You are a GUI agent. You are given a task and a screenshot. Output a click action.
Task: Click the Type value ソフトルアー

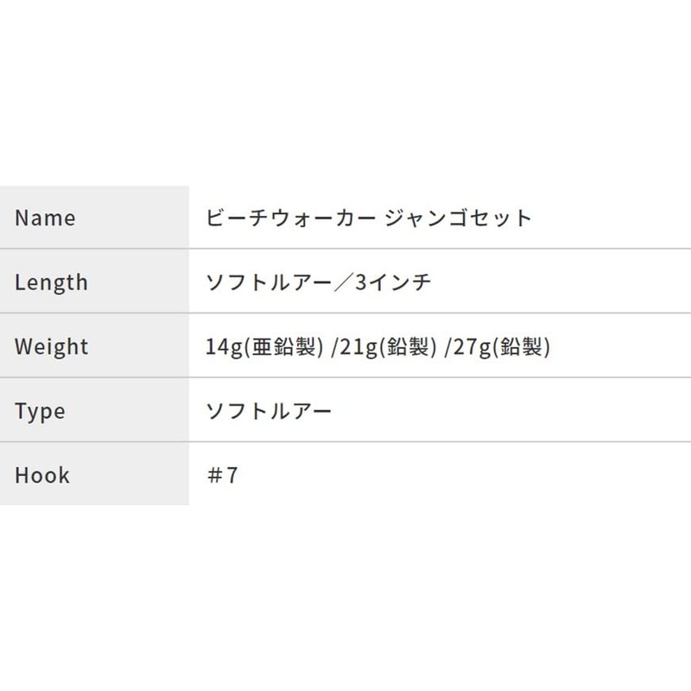(269, 411)
